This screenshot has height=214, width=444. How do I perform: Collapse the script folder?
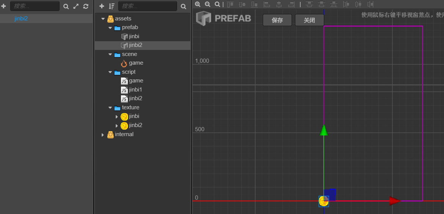point(110,72)
